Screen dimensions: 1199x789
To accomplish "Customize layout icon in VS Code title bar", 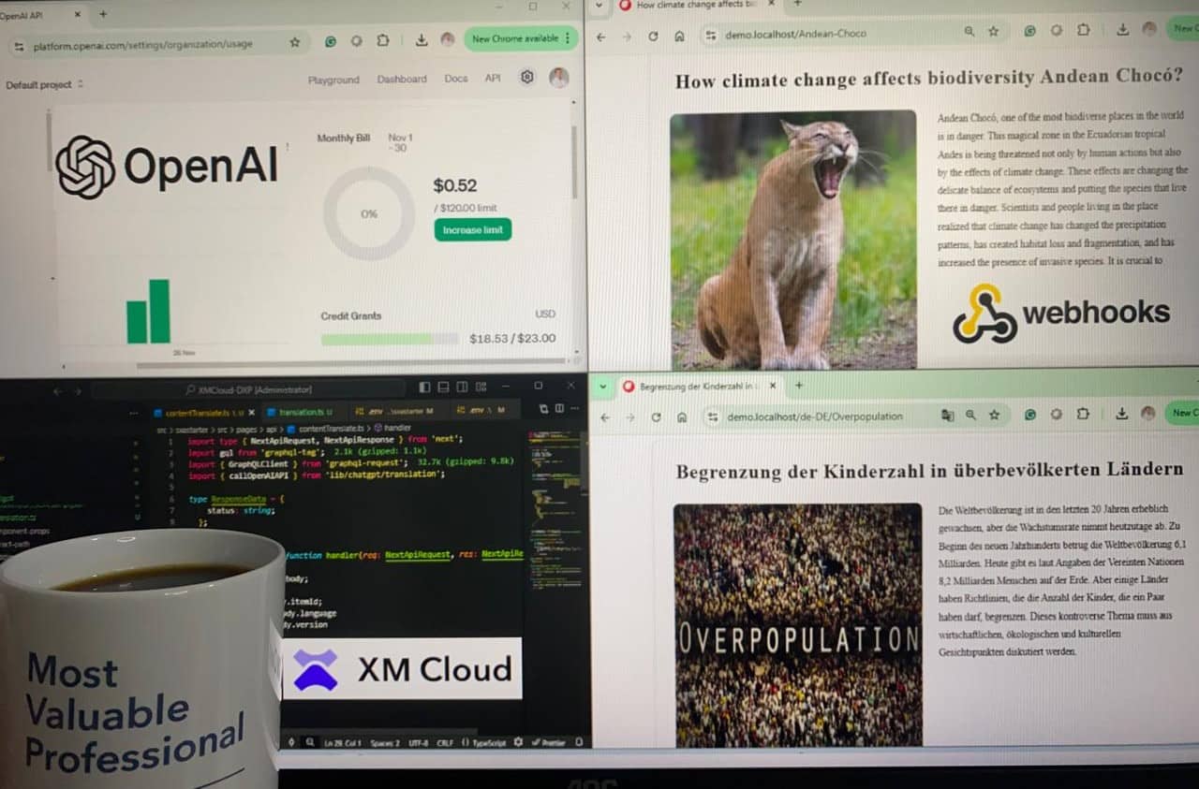I will 481,387.
